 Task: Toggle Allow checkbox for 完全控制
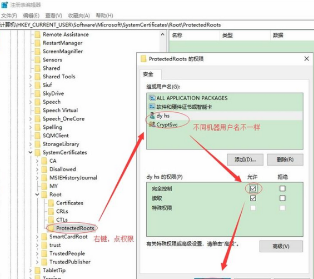coord(253,188)
